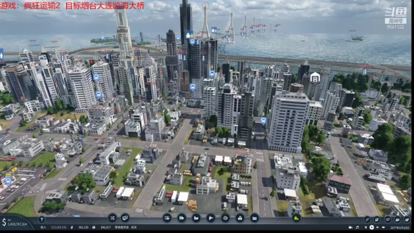
Task: Set game to normal play speed
Action: [371, 227]
